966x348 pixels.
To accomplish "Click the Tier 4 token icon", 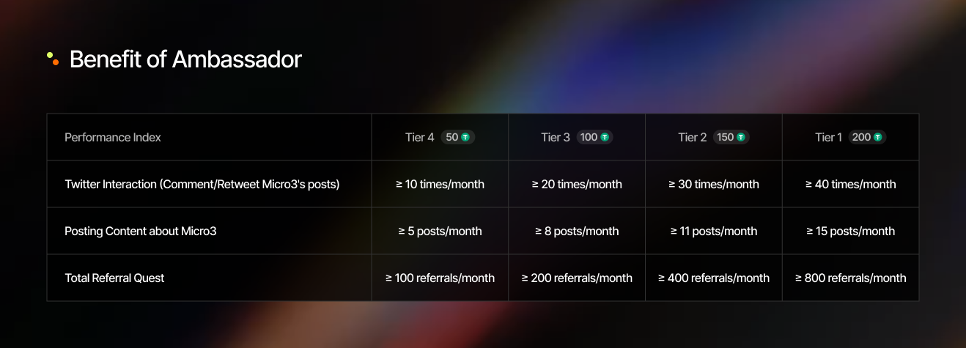I will click(466, 137).
